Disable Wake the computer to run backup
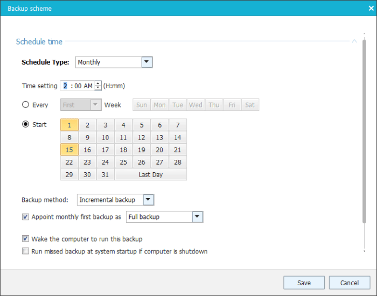 coord(25,238)
